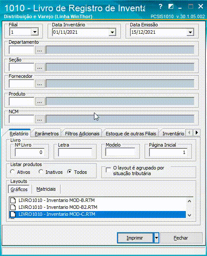Click right arrow to show more tabs

coord(197,133)
